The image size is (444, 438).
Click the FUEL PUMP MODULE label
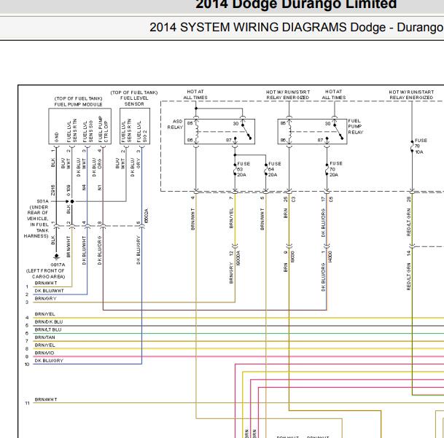click(79, 104)
